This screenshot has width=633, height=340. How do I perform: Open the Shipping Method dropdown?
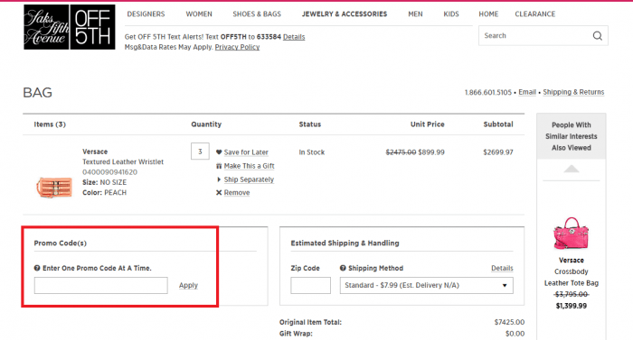tap(426, 285)
